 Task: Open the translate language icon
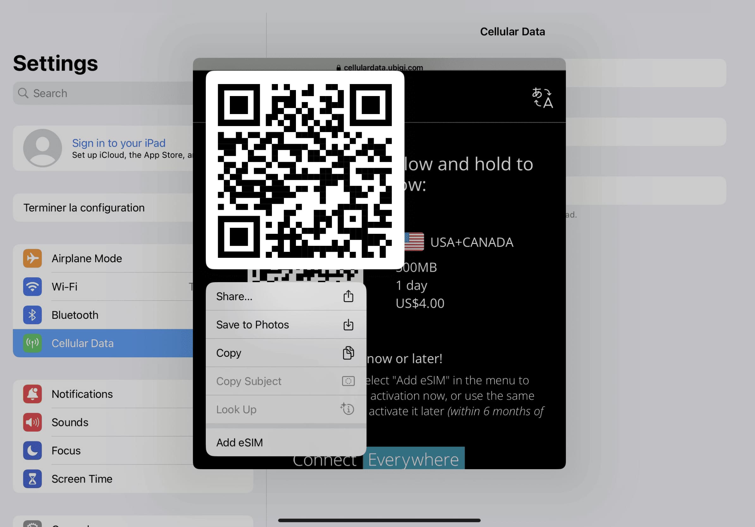542,98
